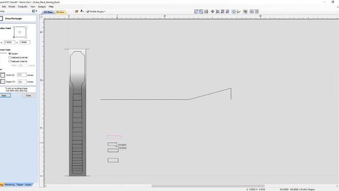Image resolution: width=339 pixels, height=191 pixels.
Task: Open the Help menu
Action: (x=51, y=6)
